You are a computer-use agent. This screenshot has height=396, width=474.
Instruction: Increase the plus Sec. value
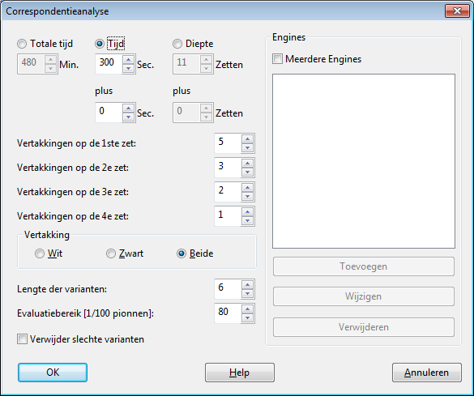click(x=129, y=109)
